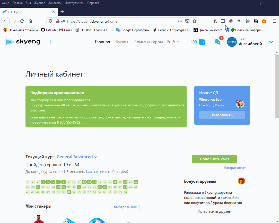The width and height of the screenshot is (279, 223).
Task: Click the orange shopping bag extension
Action: point(264,21)
